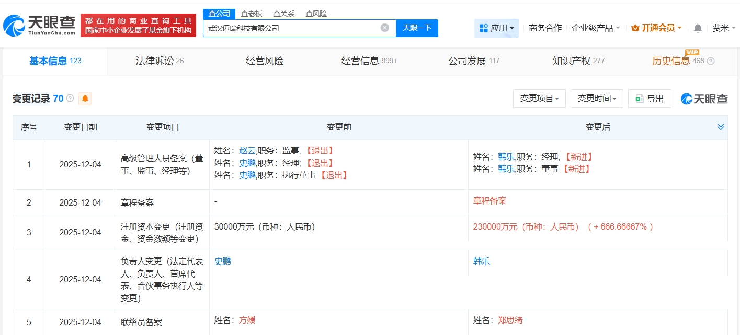Viewport: 740px width, 335px height.
Task: Open the 变更项目 filter dropdown
Action: 539,99
